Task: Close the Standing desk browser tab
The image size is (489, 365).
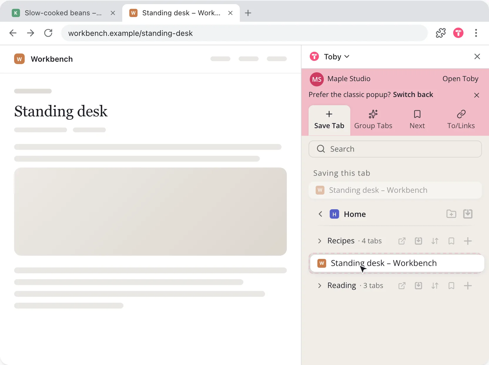Action: [x=230, y=13]
